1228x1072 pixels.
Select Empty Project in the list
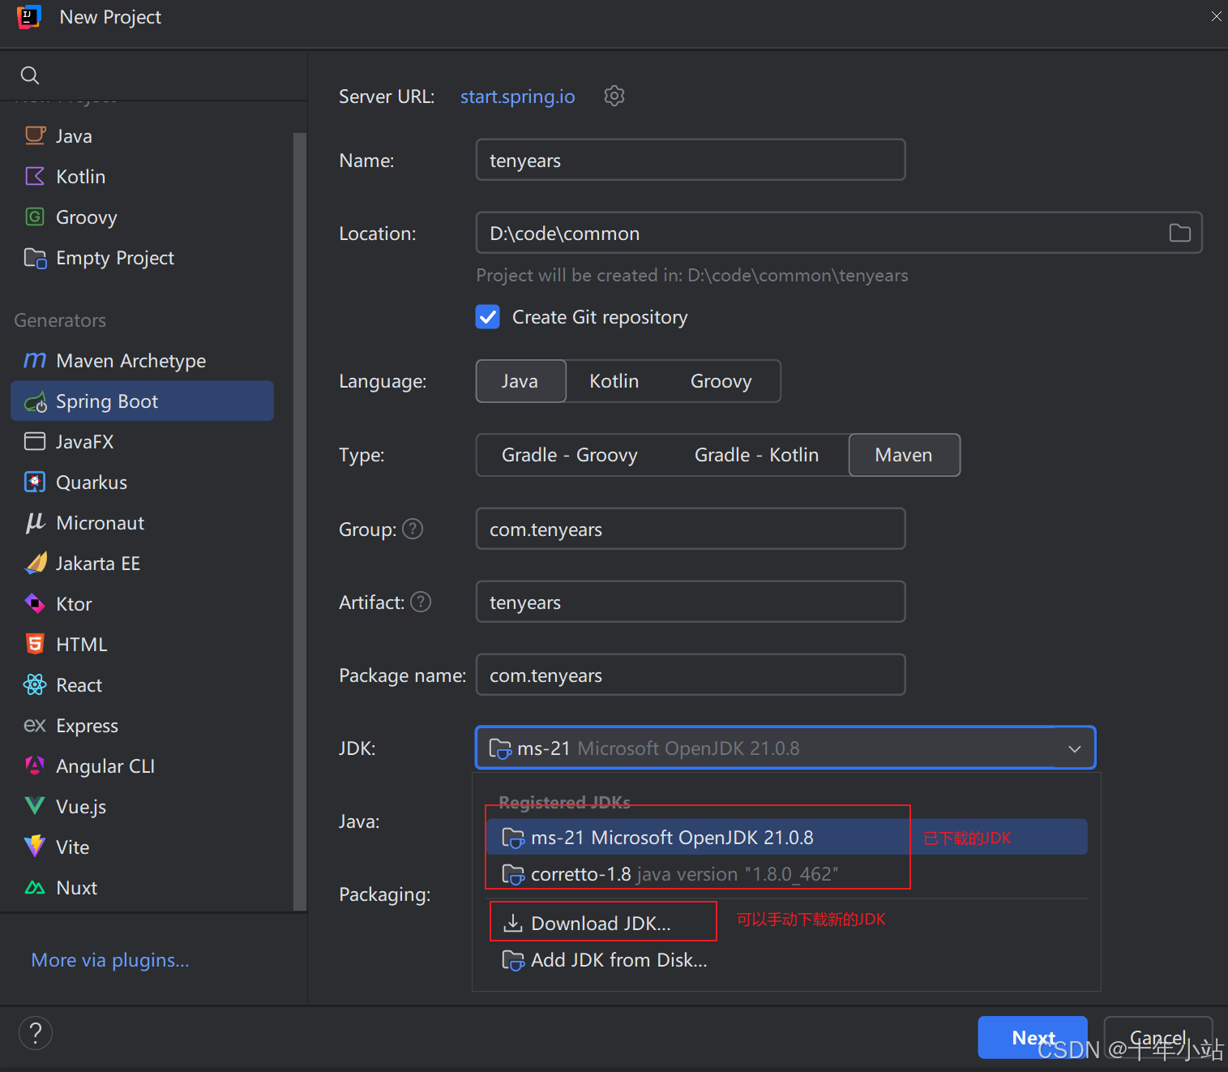pyautogui.click(x=143, y=258)
